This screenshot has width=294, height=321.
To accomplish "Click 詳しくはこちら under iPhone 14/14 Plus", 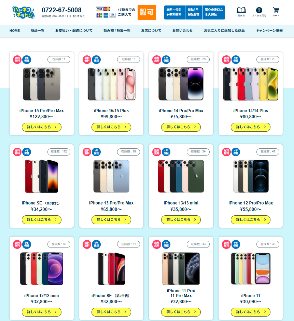I will pyautogui.click(x=250, y=127).
